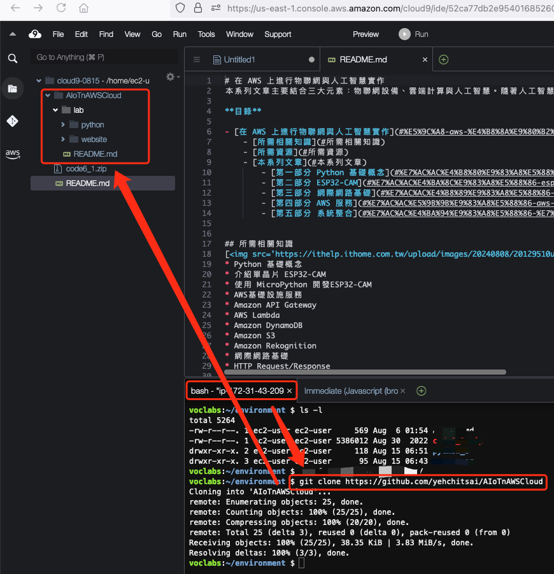Open the Source Control git icon
The image size is (554, 574).
(13, 121)
